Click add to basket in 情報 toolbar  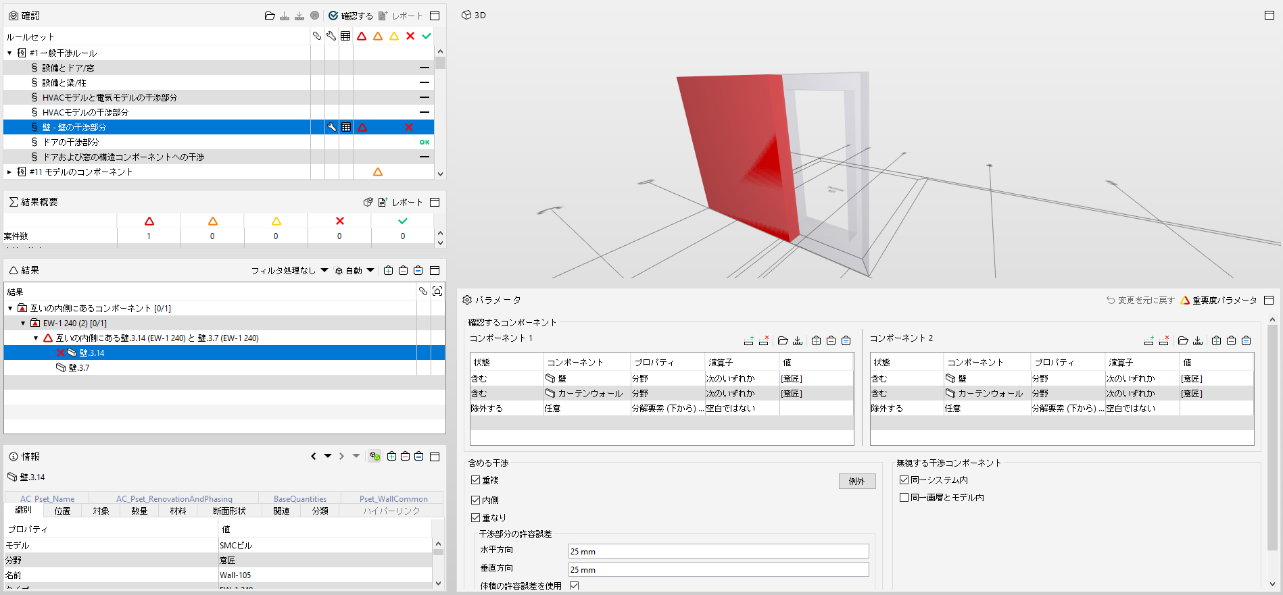tap(391, 457)
